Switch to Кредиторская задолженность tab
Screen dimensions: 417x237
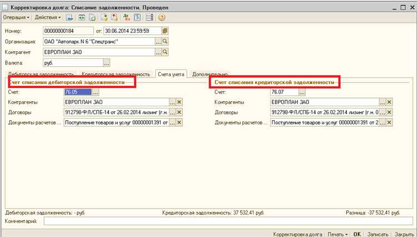tap(116, 74)
